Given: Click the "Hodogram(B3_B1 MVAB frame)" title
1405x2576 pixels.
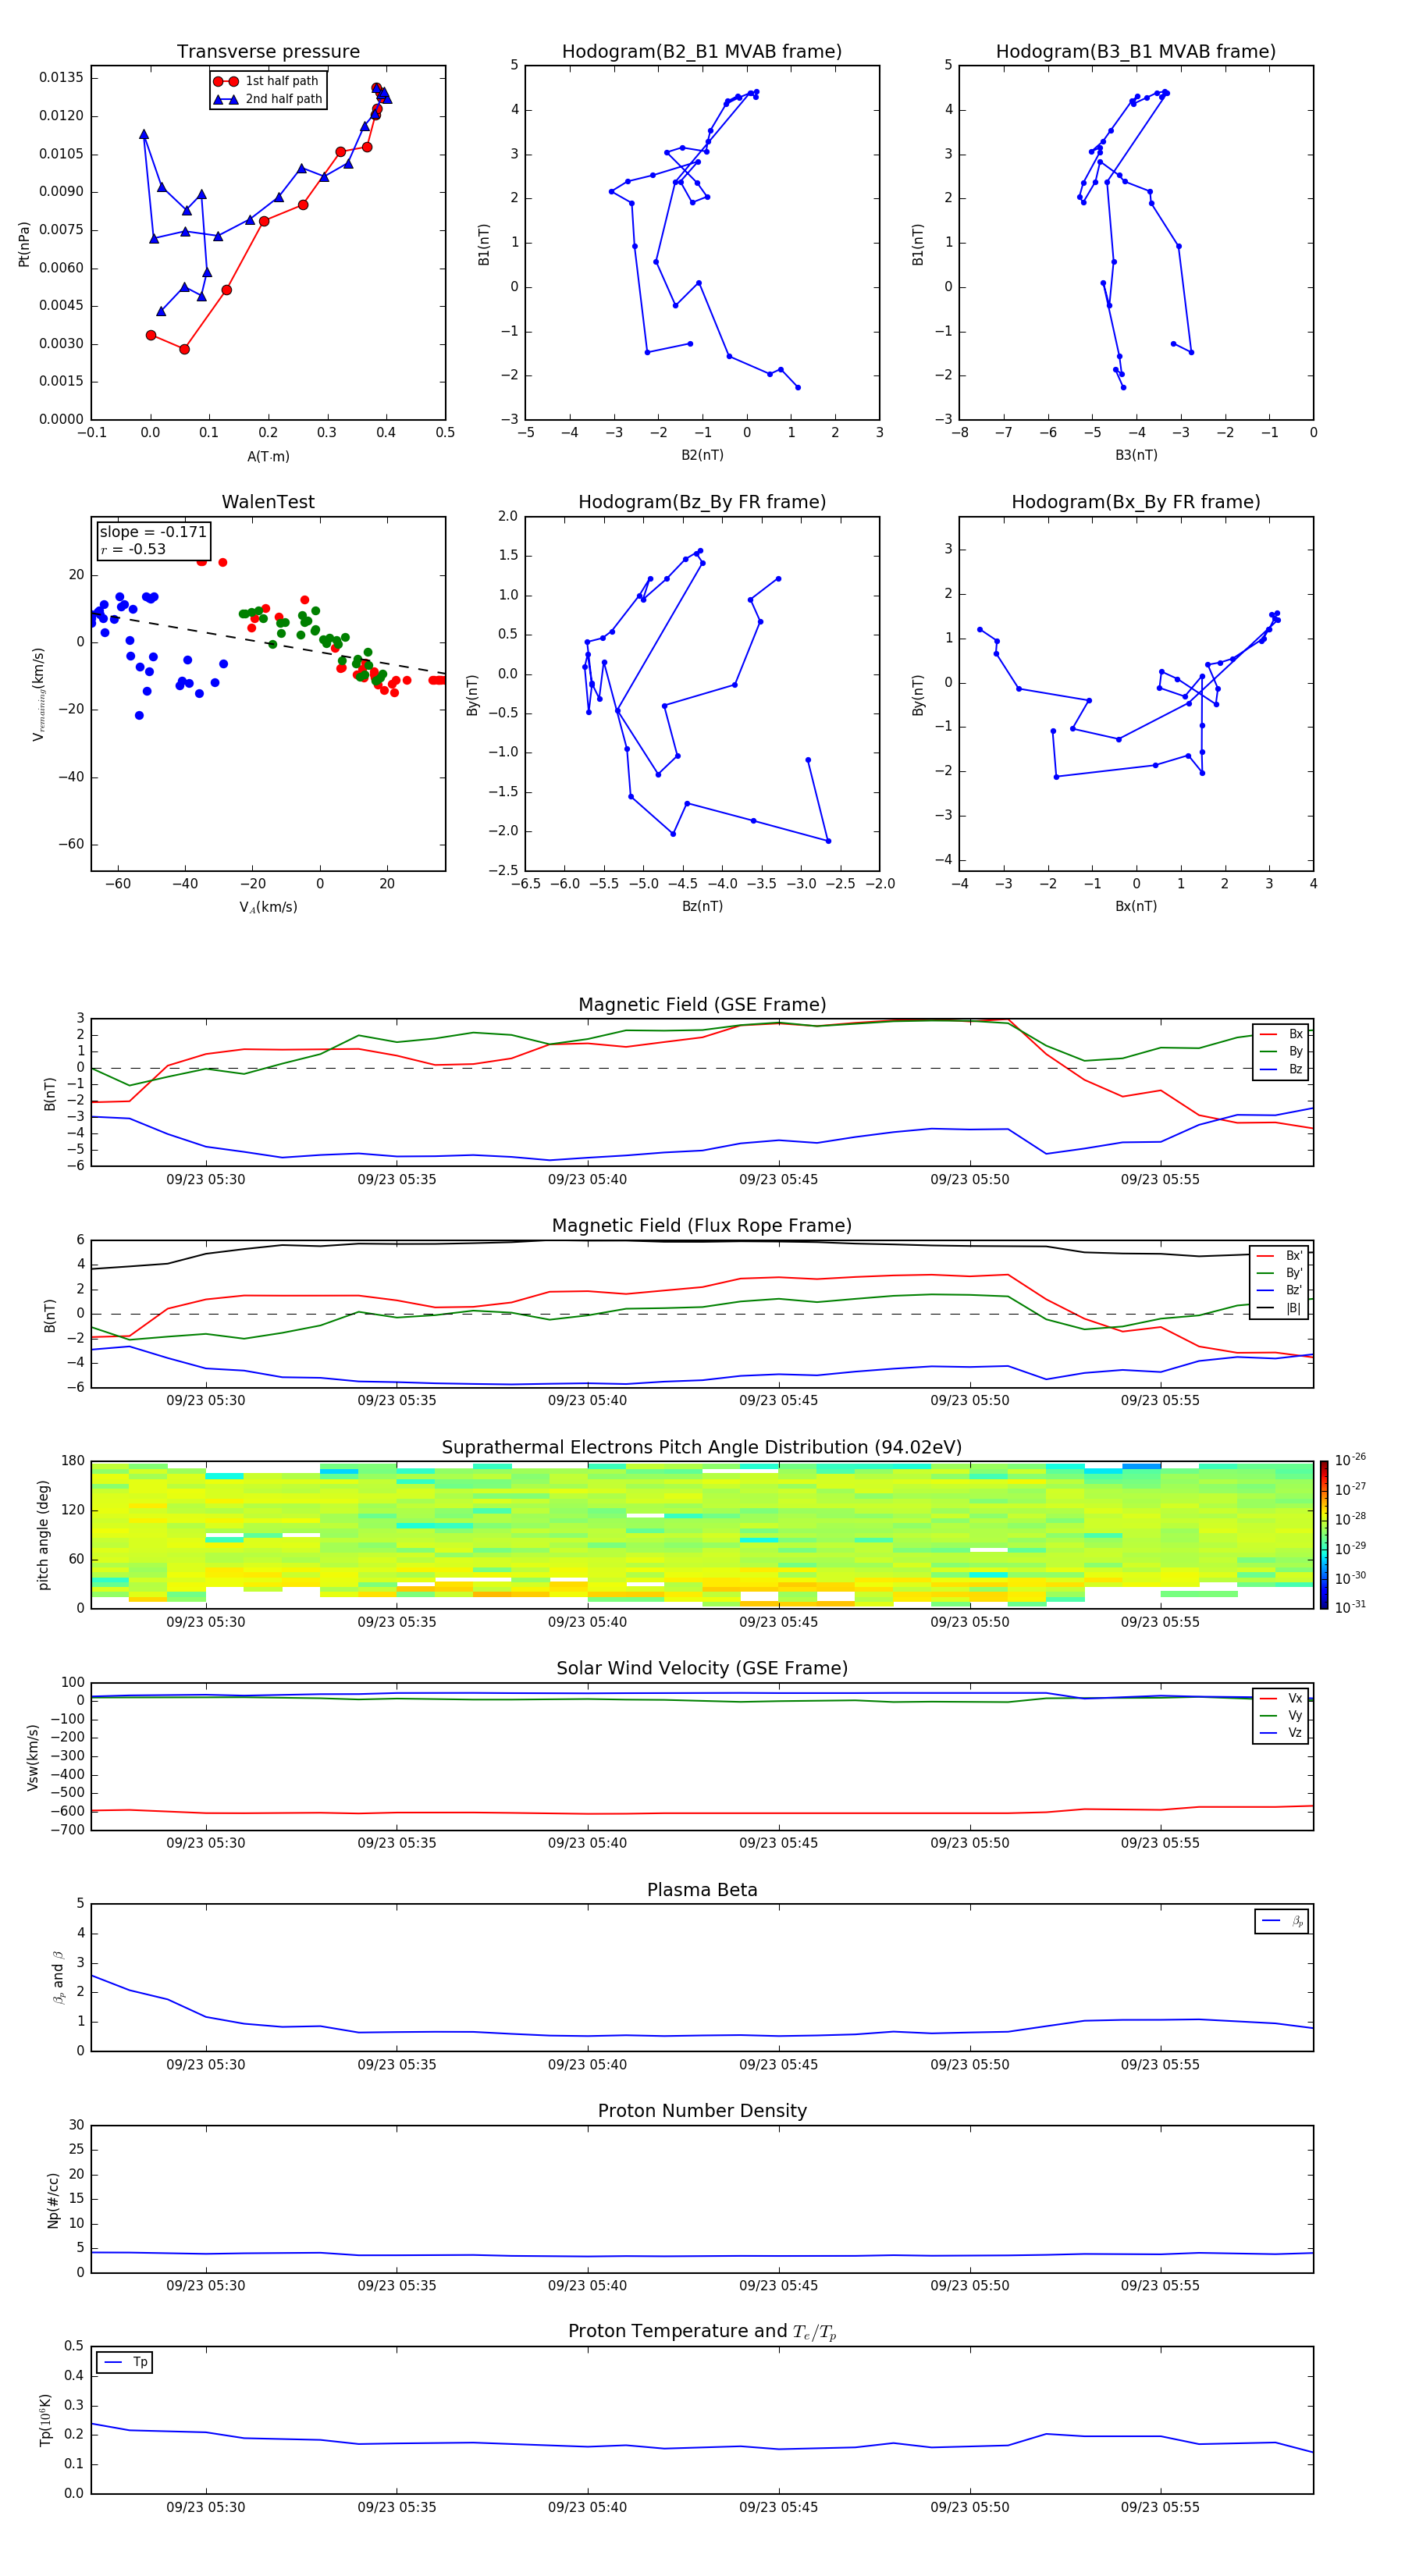Looking at the screenshot, I should tap(1136, 52).
